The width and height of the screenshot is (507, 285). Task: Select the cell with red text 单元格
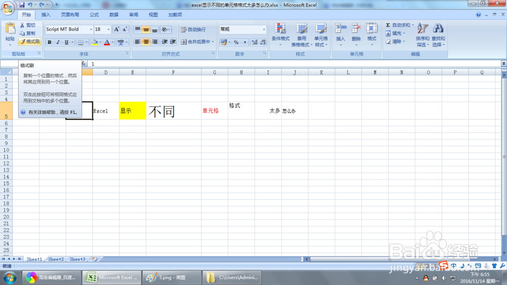(x=214, y=111)
